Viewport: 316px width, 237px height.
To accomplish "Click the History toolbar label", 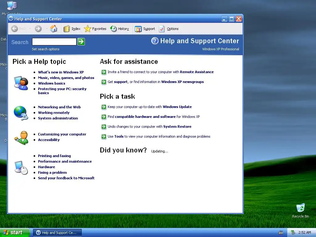I will pos(123,29).
